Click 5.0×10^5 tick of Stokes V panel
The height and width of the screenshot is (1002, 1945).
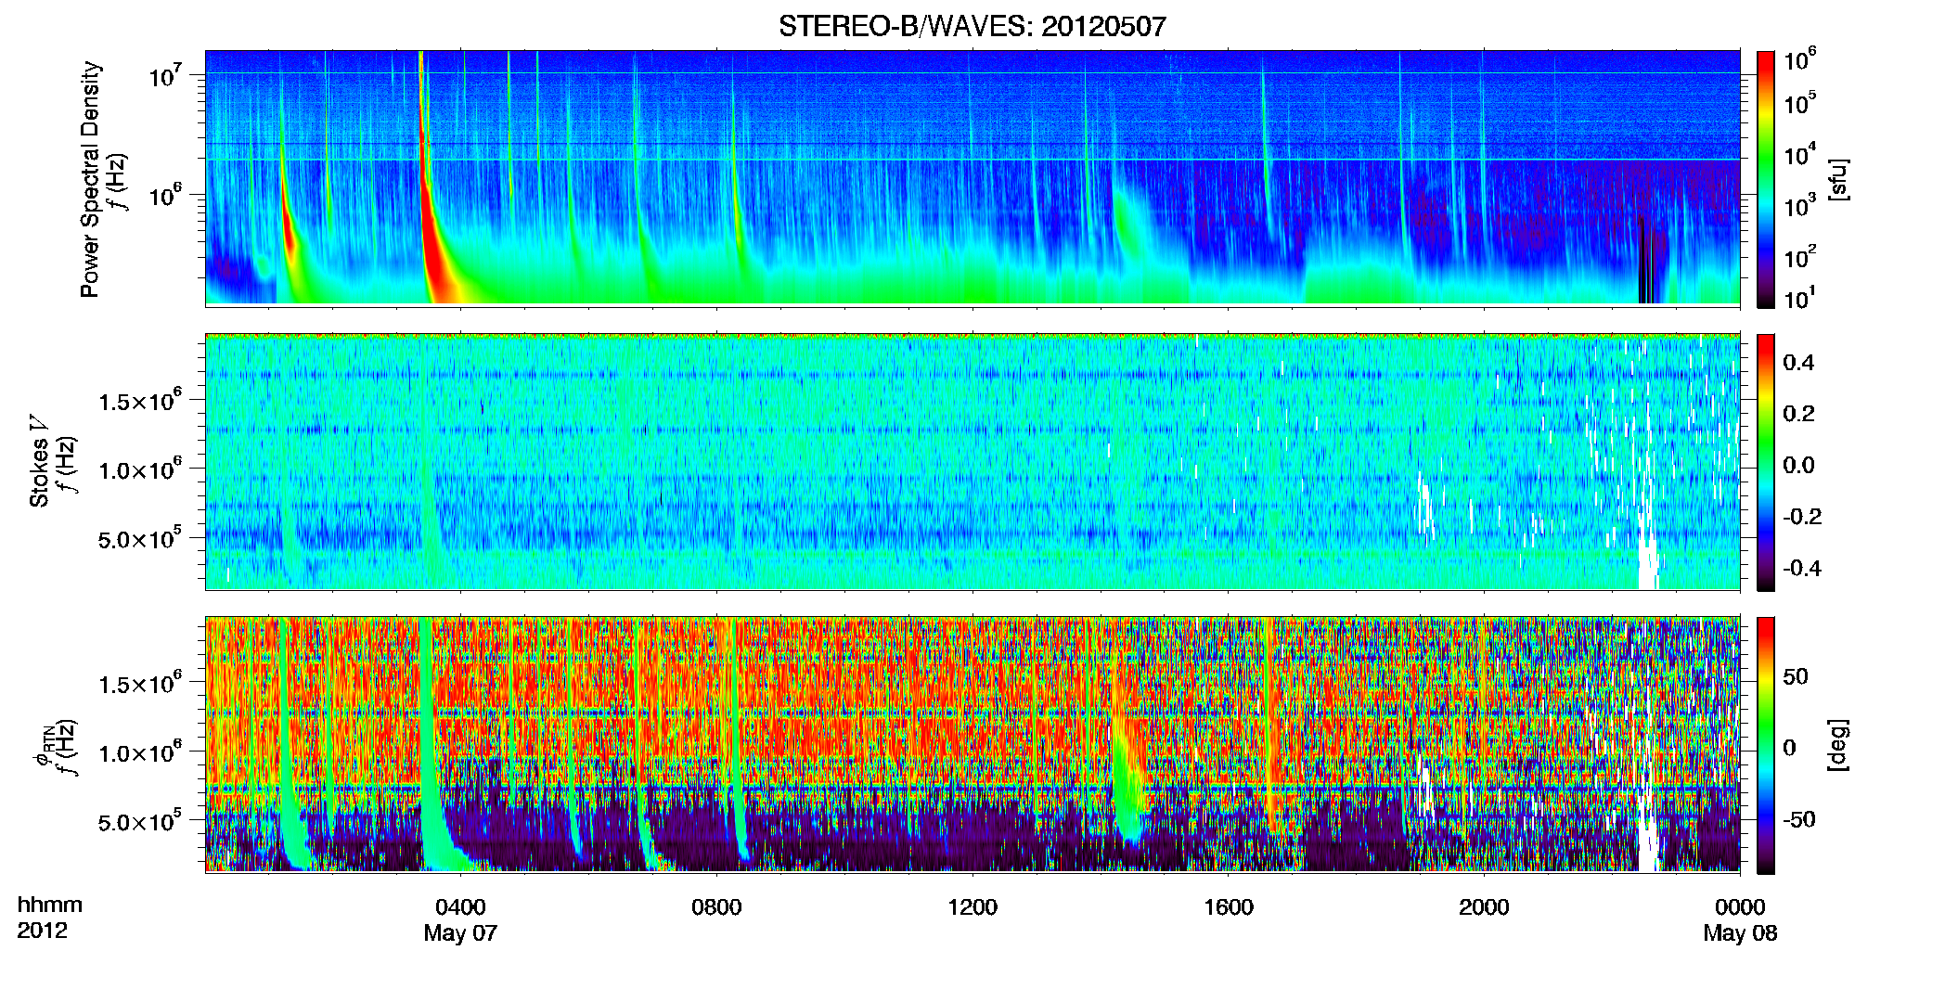(139, 538)
